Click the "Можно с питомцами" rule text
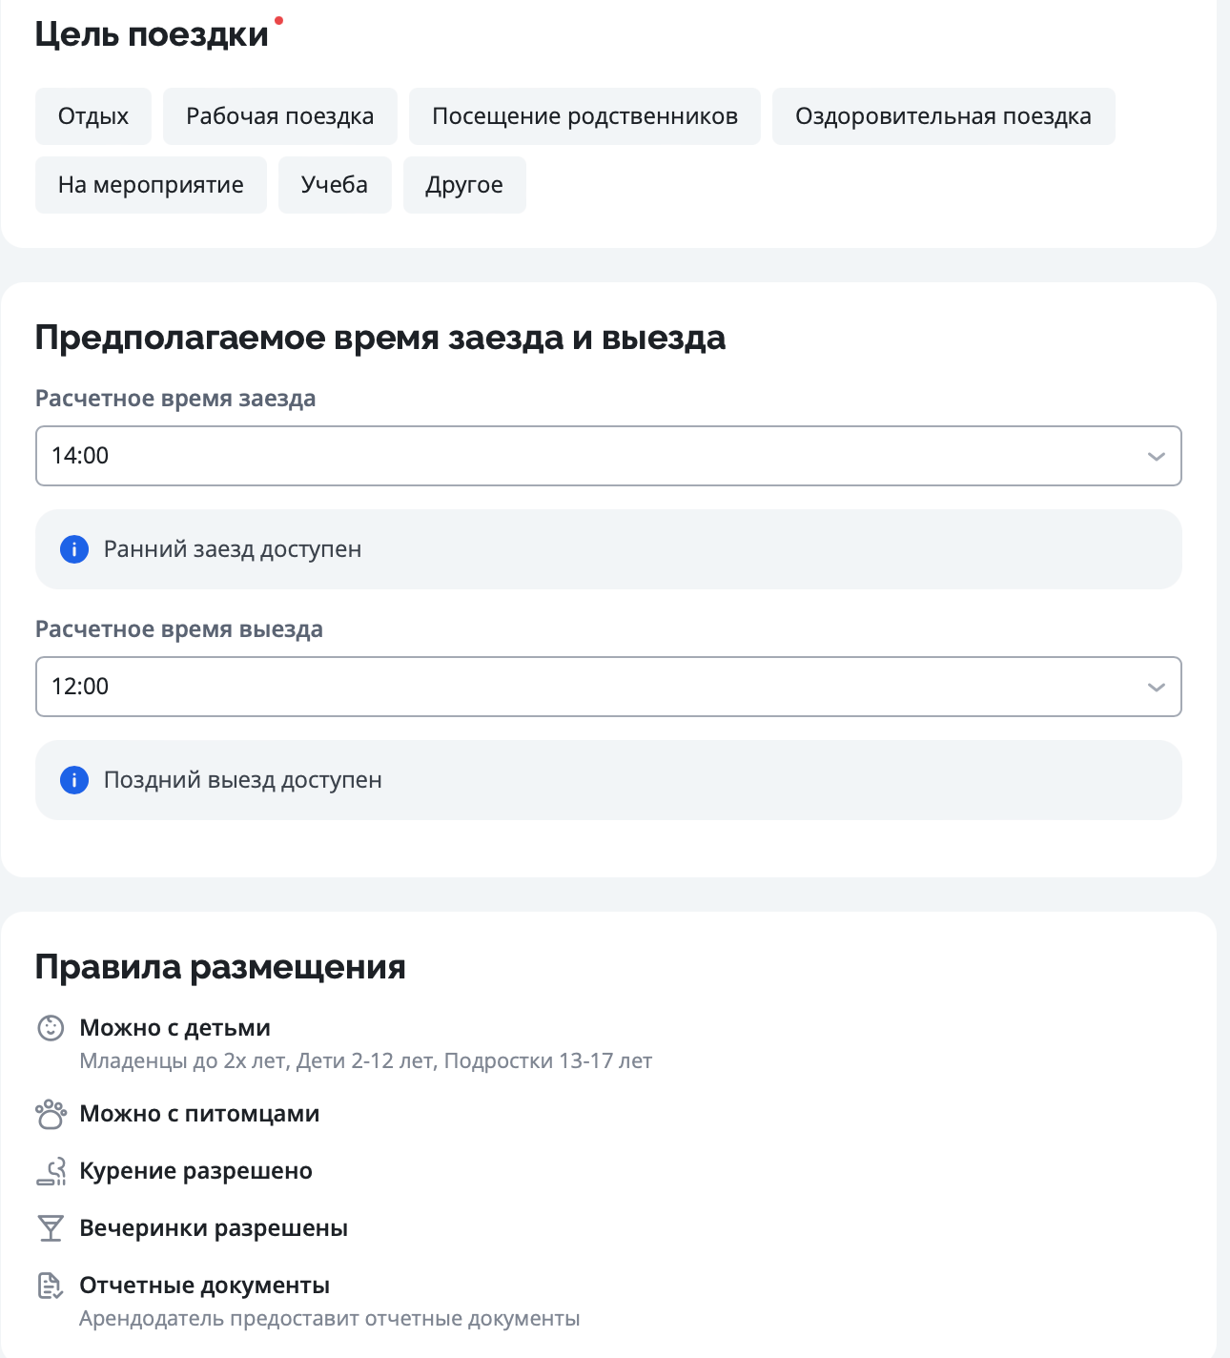 click(199, 1114)
